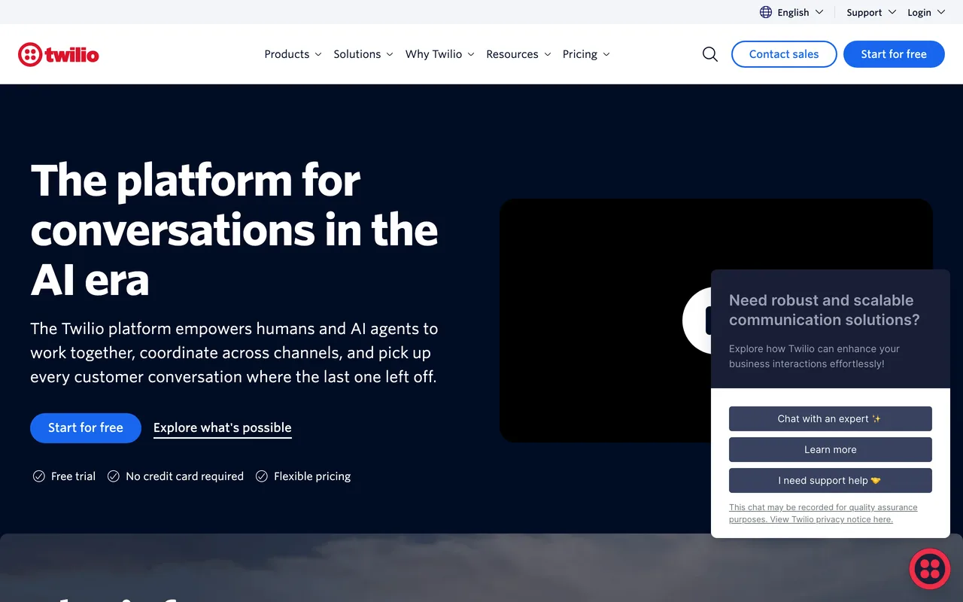Click the globe language icon
Screen dimensions: 963x602
coord(766,12)
